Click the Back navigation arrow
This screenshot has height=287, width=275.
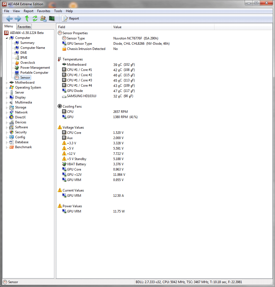[x=9, y=18]
